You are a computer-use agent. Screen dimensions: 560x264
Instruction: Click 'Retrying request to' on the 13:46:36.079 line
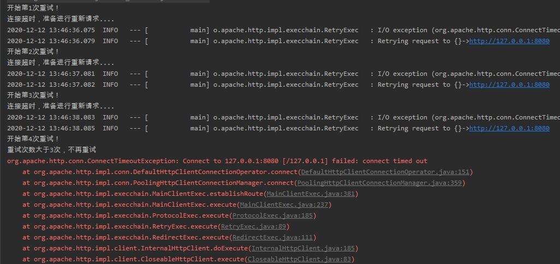(x=414, y=41)
